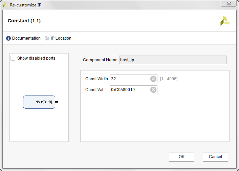Click the IP Location folder icon
Viewport: 239px width, 171px height.
point(47,38)
